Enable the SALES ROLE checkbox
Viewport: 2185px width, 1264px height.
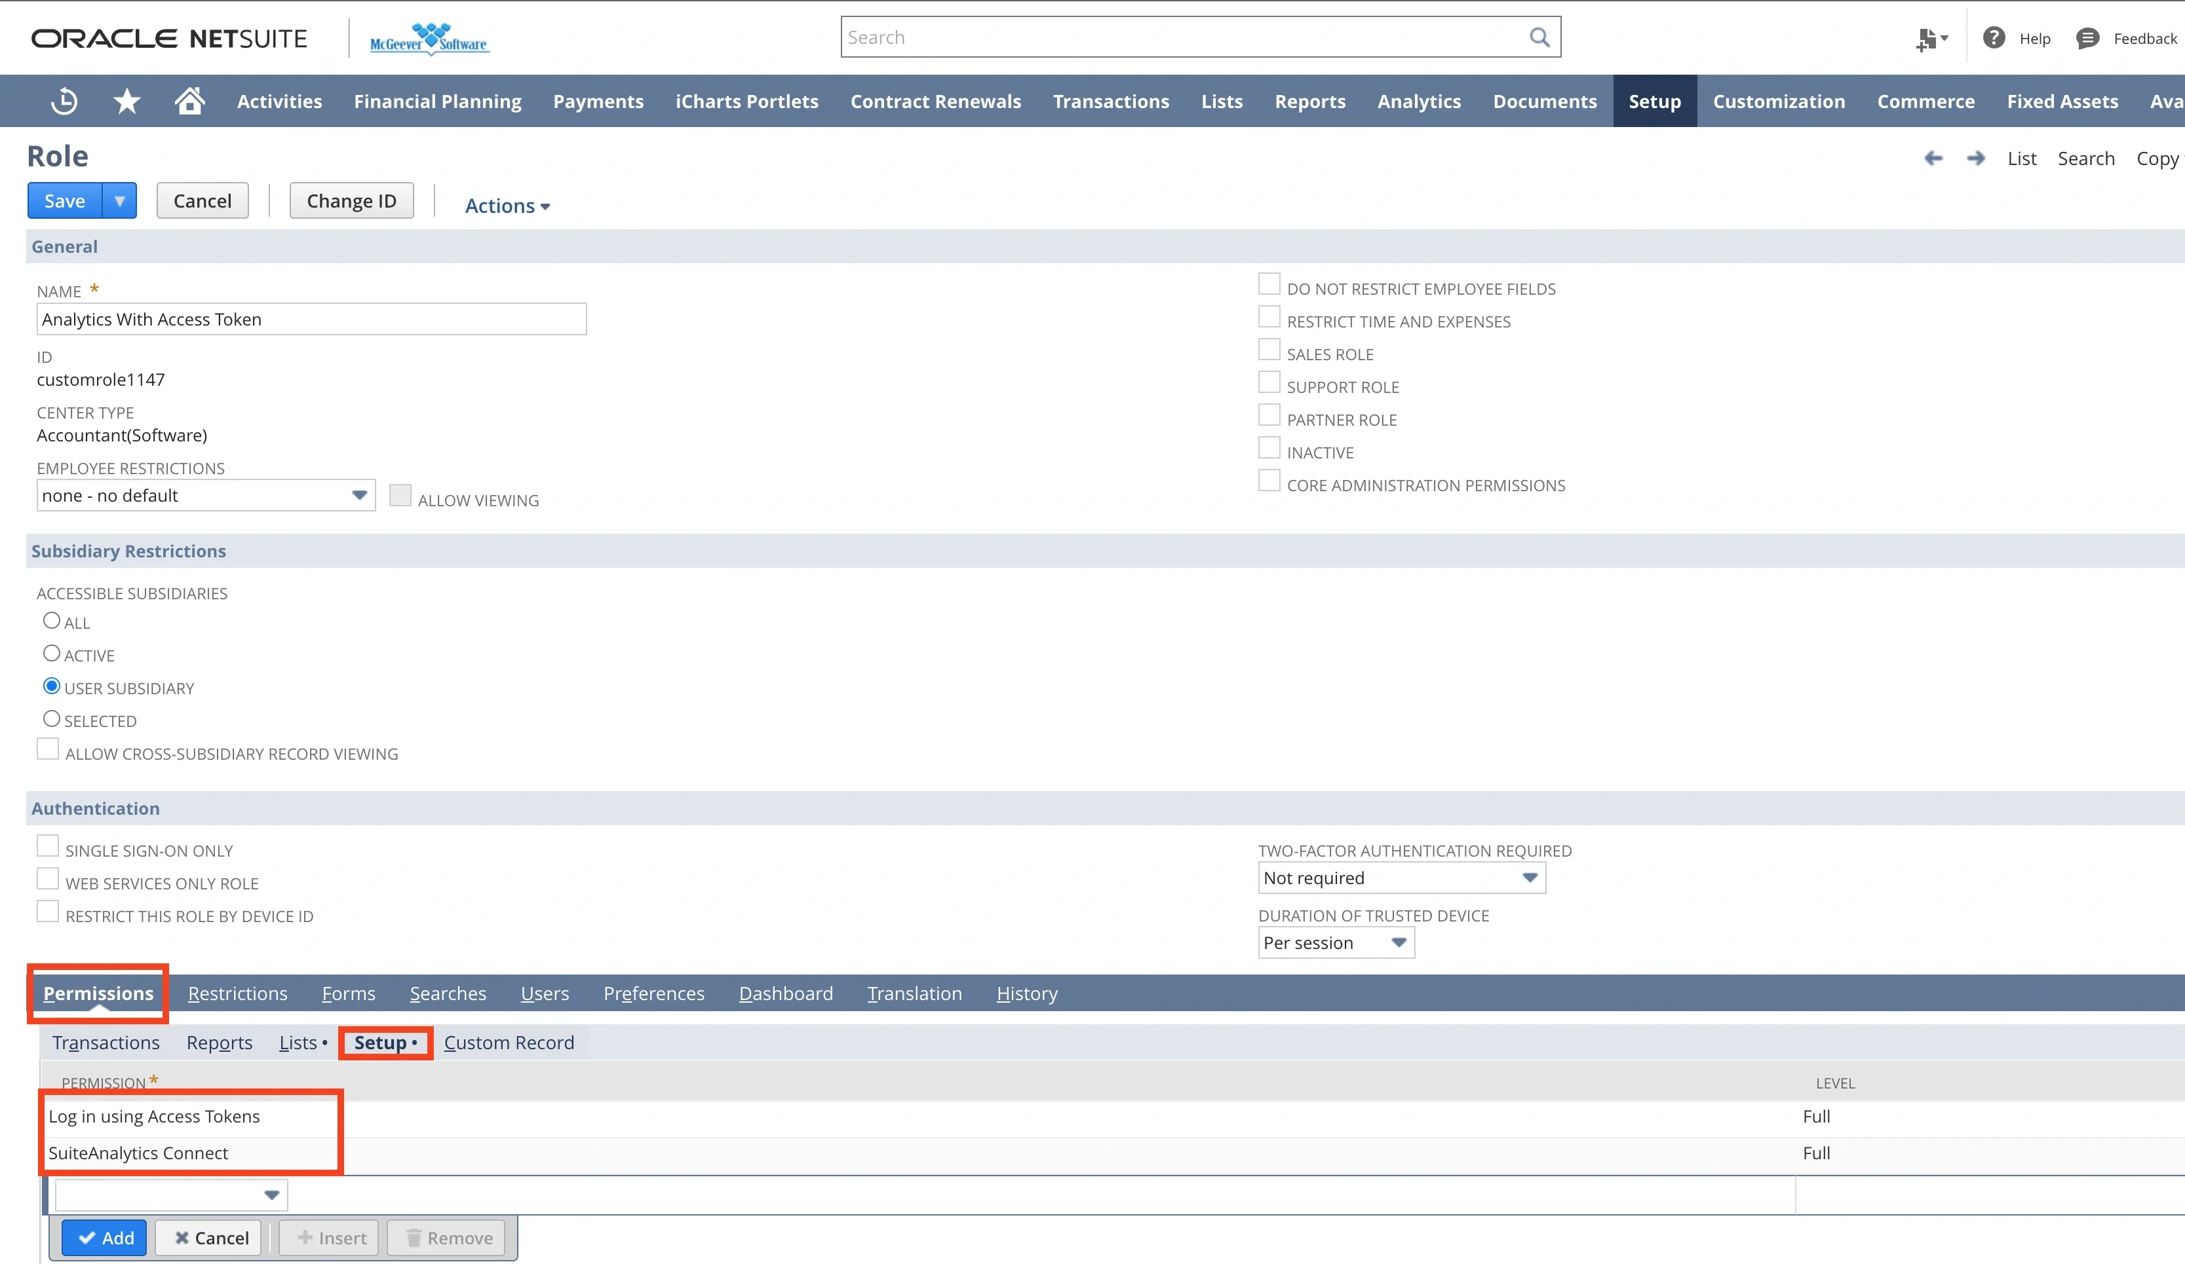1269,348
